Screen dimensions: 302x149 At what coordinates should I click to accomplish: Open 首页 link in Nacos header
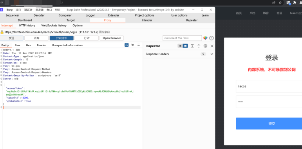(x=239, y=13)
